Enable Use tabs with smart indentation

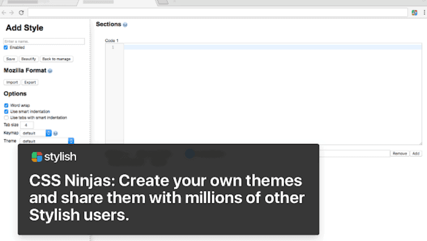6,118
